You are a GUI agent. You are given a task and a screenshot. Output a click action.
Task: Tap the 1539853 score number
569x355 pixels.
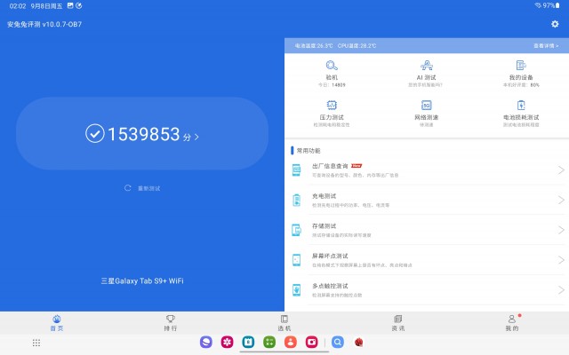(x=144, y=134)
